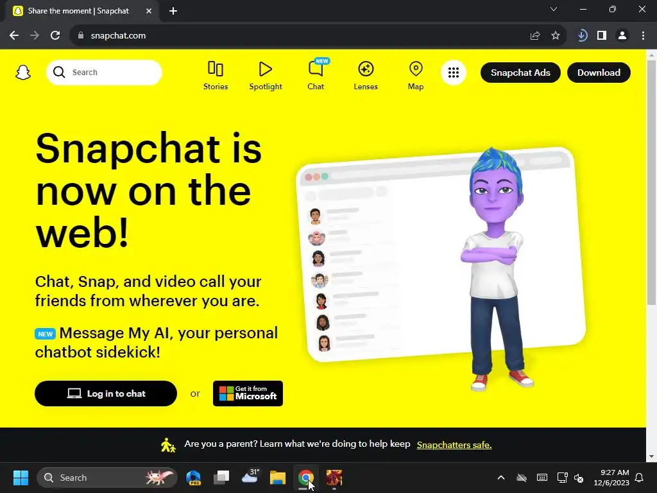This screenshot has width=657, height=493.
Task: Open the Chrome profile icon
Action: 622,36
